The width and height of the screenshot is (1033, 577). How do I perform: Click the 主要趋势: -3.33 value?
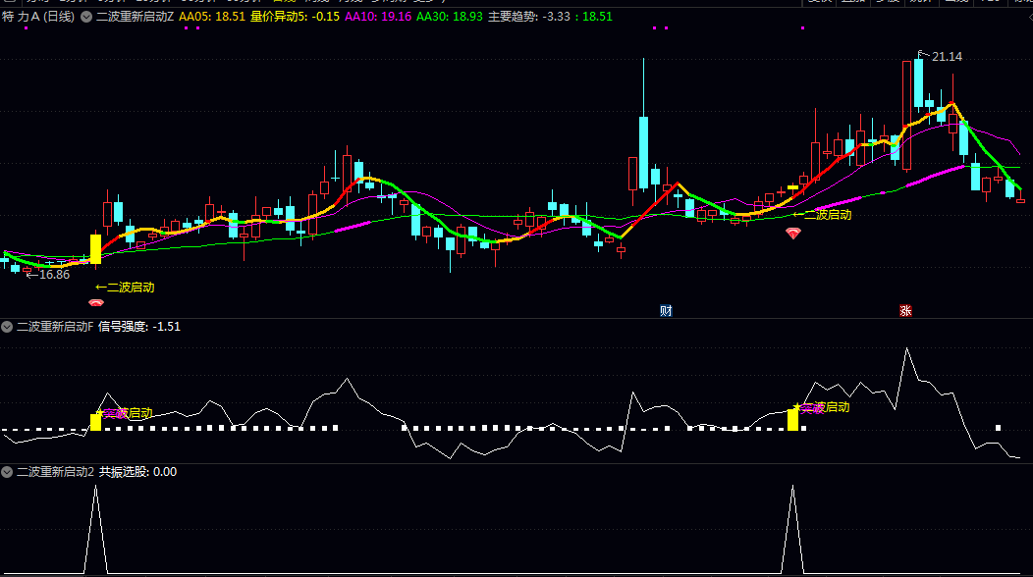529,17
